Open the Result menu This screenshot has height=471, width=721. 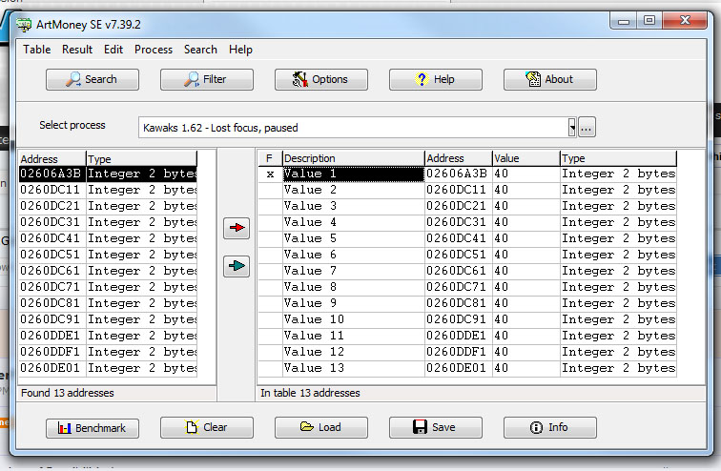(x=77, y=50)
